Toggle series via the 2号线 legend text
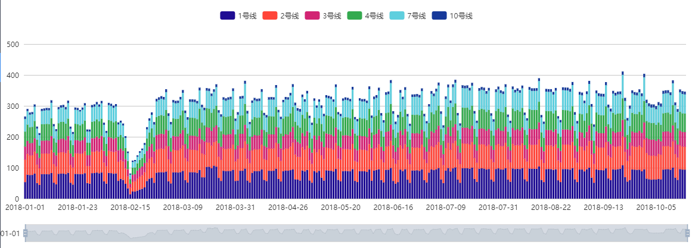Image resolution: width=692 pixels, height=248 pixels. click(x=290, y=16)
